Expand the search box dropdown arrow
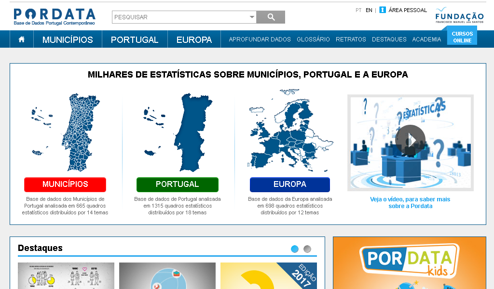The width and height of the screenshot is (494, 289). point(251,17)
